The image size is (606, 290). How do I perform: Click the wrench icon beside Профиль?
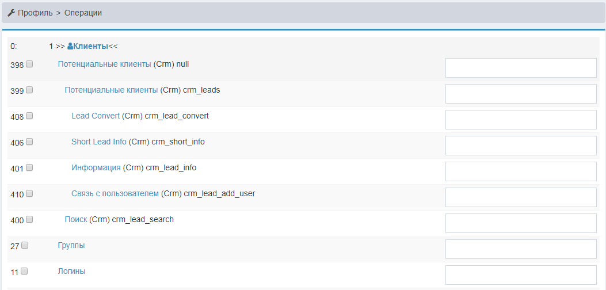[x=11, y=13]
